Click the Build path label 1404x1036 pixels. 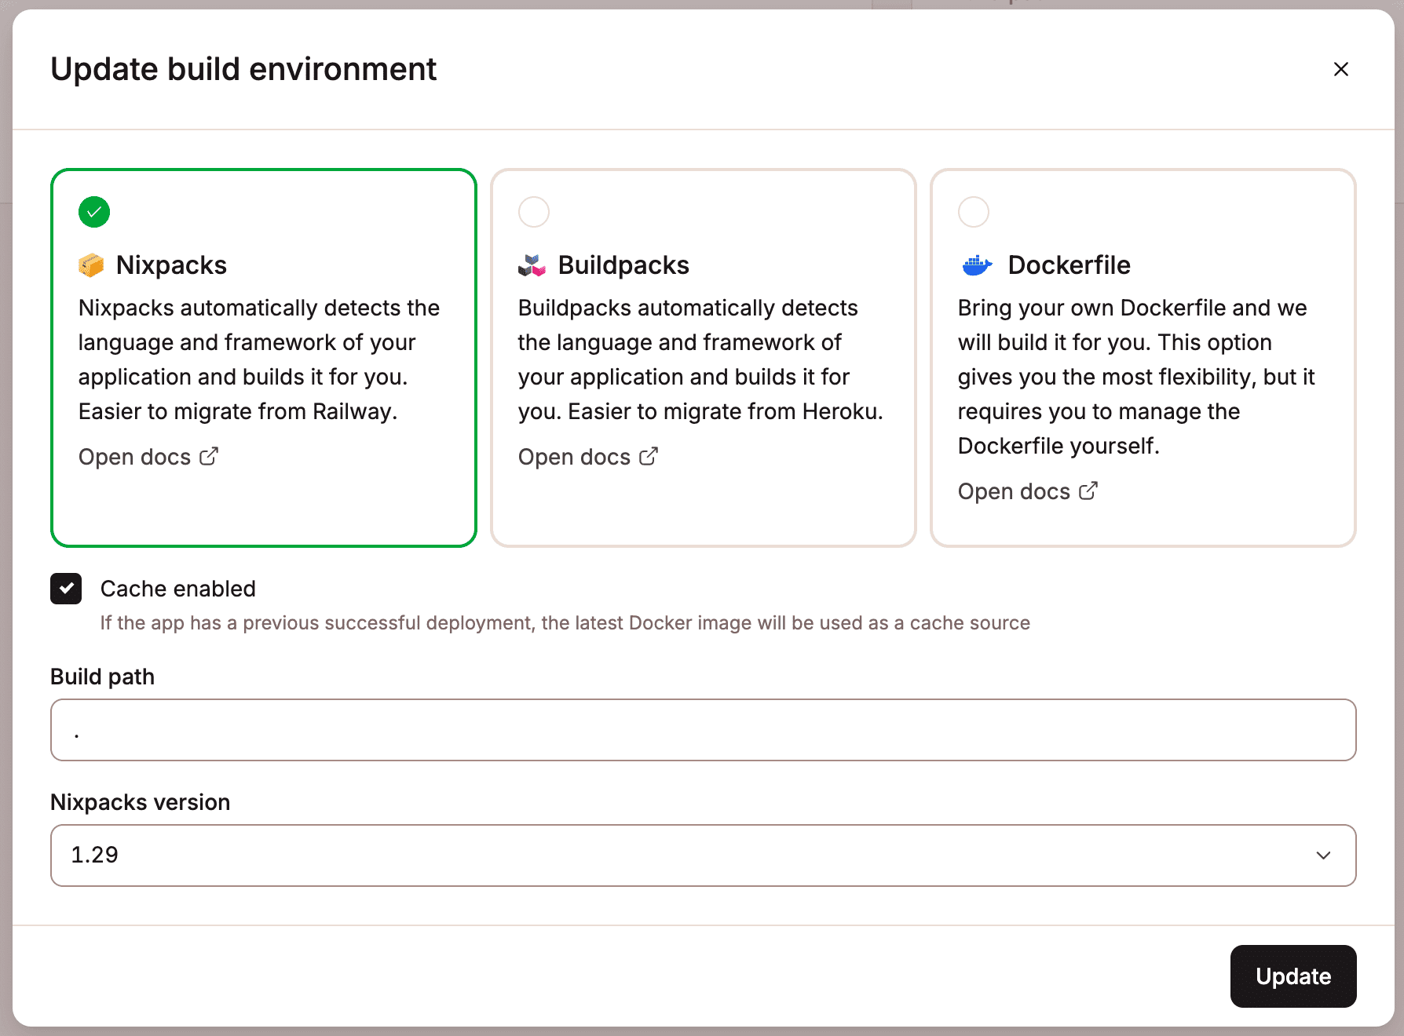point(102,677)
